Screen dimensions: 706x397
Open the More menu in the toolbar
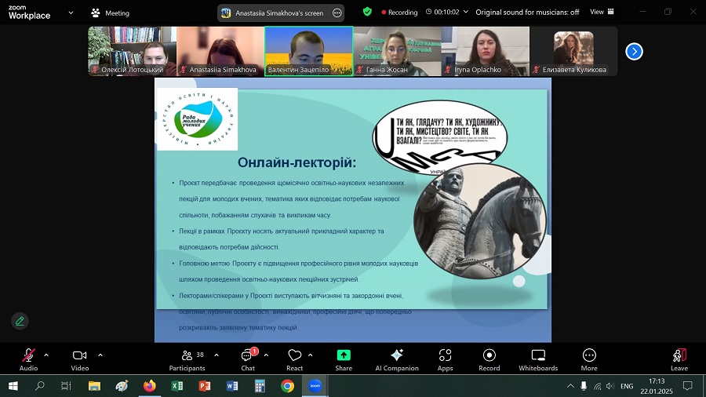tap(589, 359)
